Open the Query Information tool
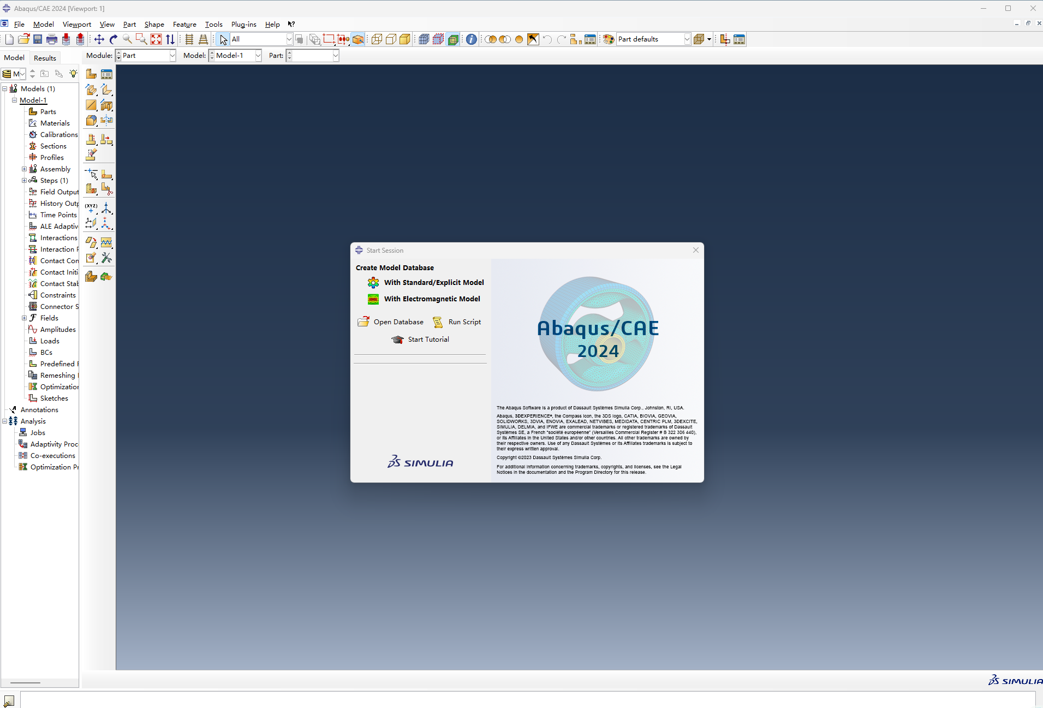The image size is (1043, 708). pyautogui.click(x=471, y=39)
